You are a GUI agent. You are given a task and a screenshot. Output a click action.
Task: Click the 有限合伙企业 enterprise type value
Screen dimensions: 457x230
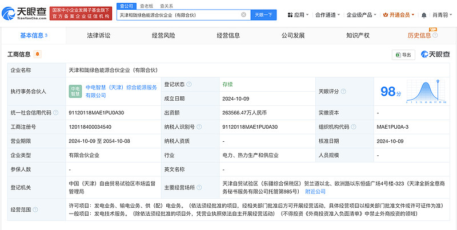(x=84, y=155)
